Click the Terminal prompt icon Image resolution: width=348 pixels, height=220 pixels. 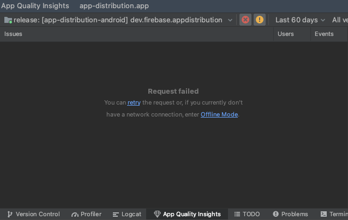click(x=323, y=214)
